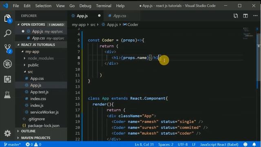Open the Go menu

(x=72, y=6)
